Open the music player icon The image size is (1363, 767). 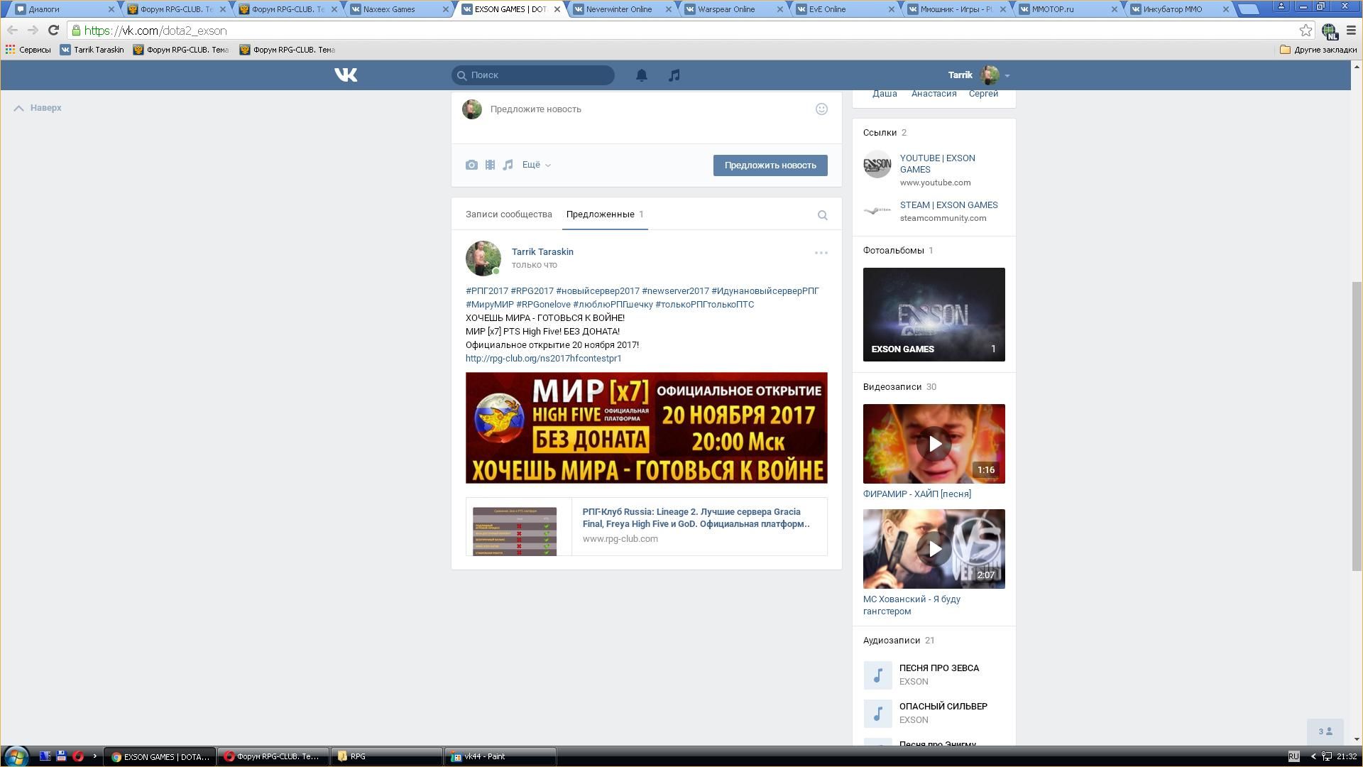(x=674, y=75)
